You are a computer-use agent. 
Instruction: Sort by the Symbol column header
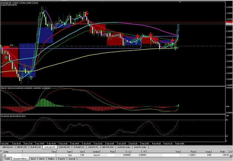[x=92, y=151]
